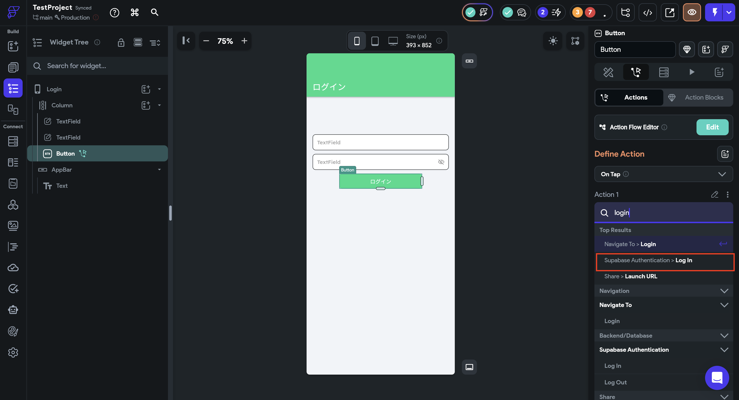Collapse the Supabase Authentication section
739x400 pixels.
(724, 349)
